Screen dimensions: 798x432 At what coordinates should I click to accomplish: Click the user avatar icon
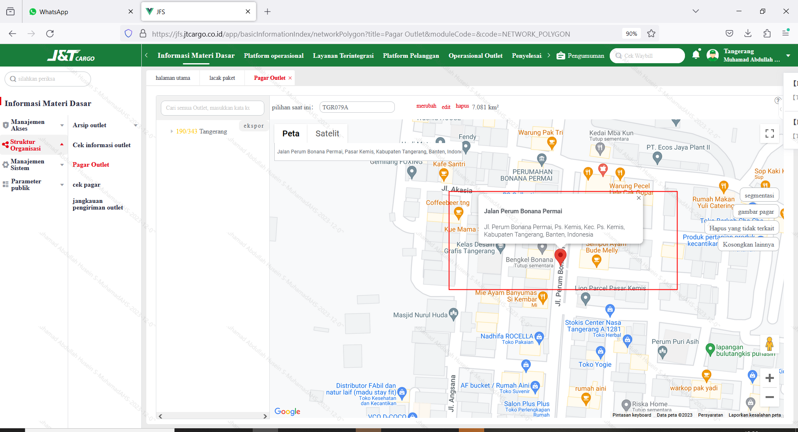click(712, 55)
